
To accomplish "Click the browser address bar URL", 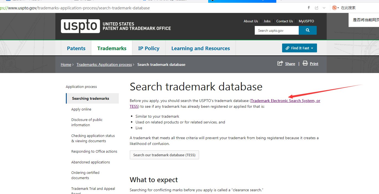I will 75,8.
